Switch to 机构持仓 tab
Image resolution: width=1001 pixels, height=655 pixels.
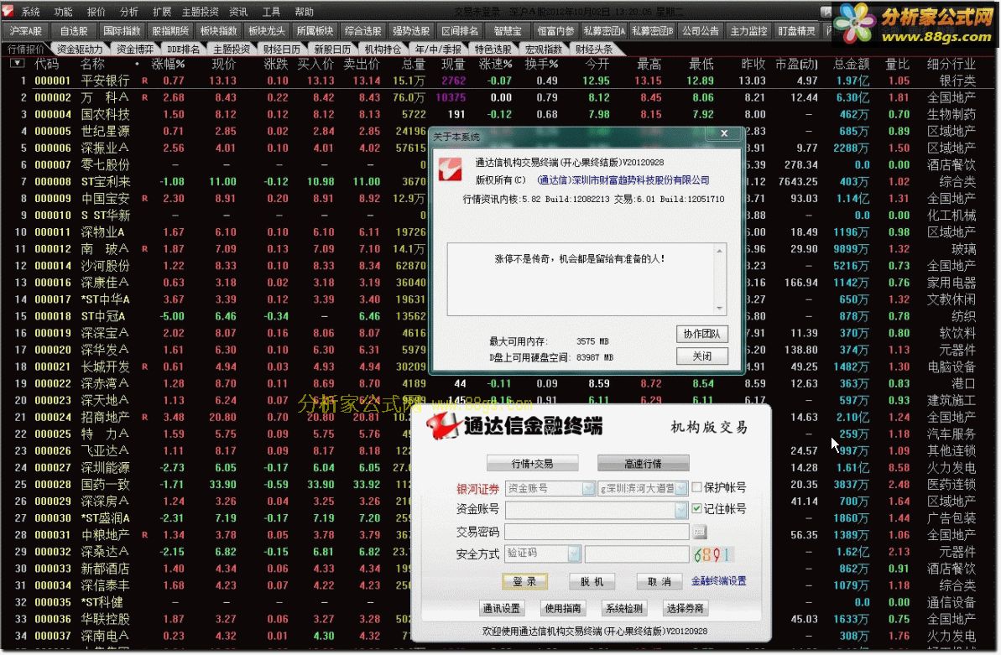pos(383,49)
